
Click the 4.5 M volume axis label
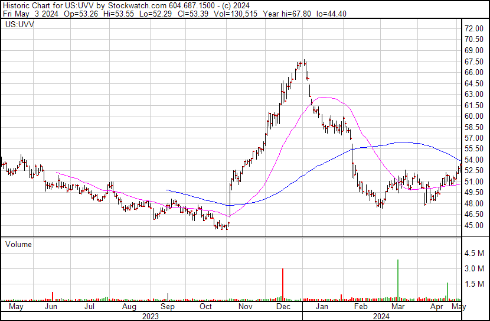coord(474,254)
